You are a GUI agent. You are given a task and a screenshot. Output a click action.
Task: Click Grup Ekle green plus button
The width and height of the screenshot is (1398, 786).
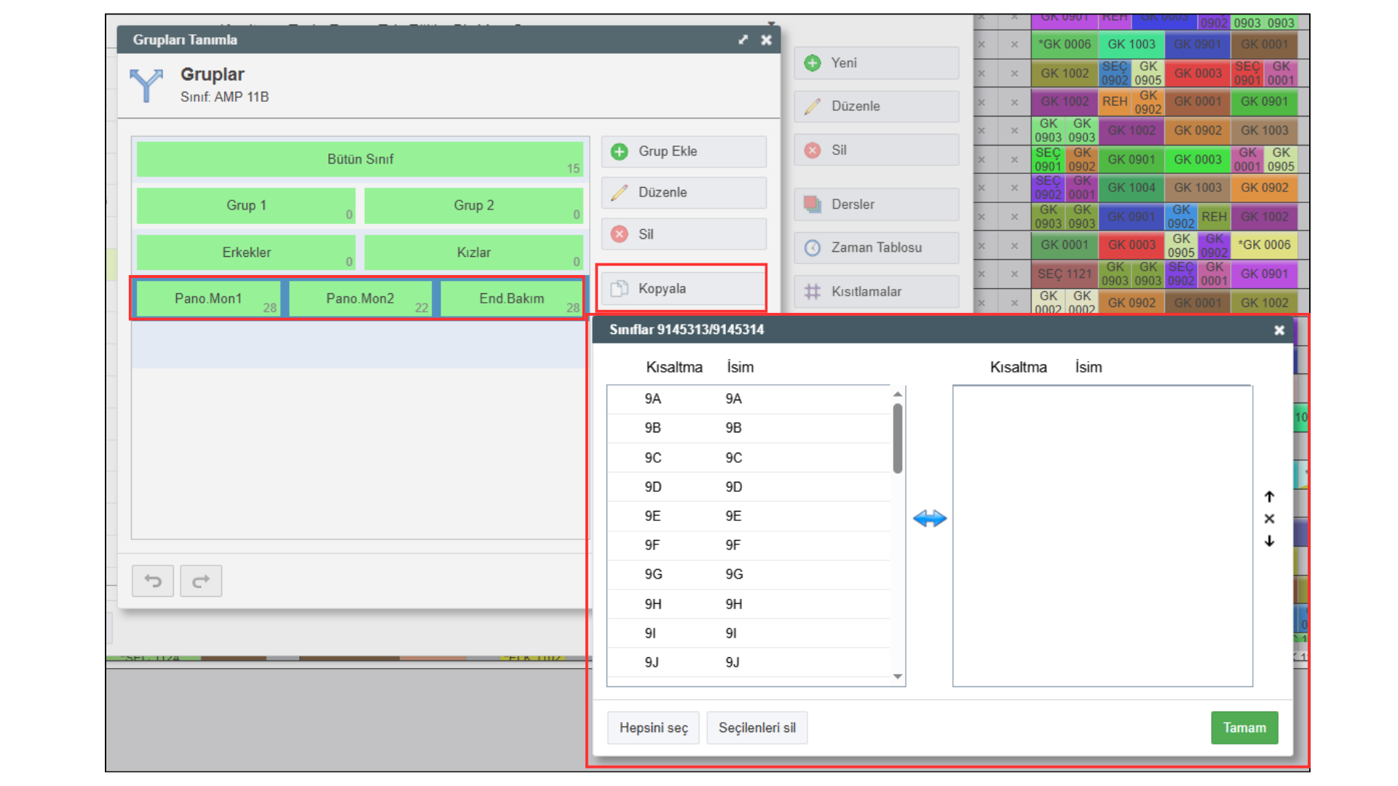(684, 151)
